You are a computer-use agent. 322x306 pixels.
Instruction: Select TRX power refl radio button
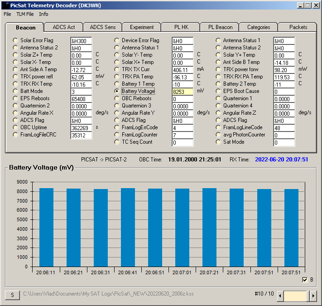[15, 77]
